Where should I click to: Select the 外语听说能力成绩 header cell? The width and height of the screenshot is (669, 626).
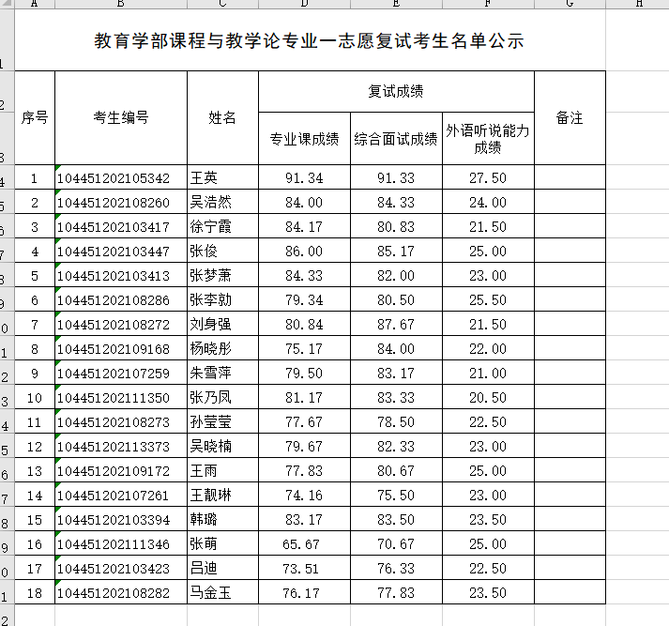pos(488,139)
